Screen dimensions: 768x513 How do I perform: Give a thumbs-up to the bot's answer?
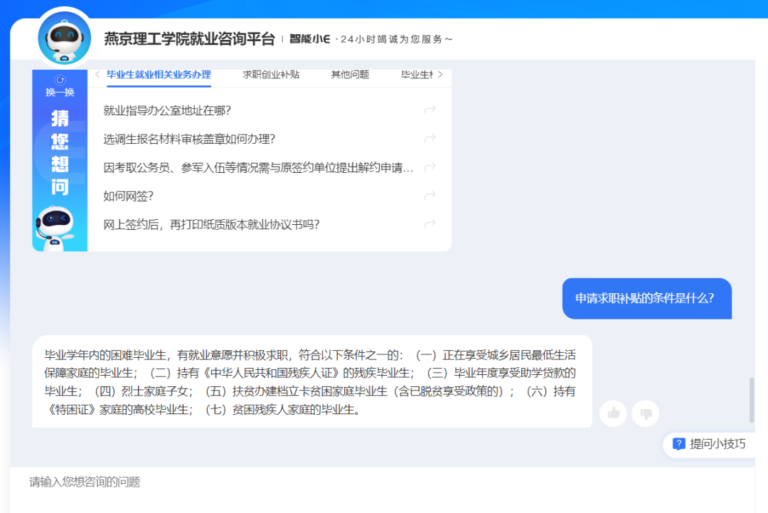point(613,413)
